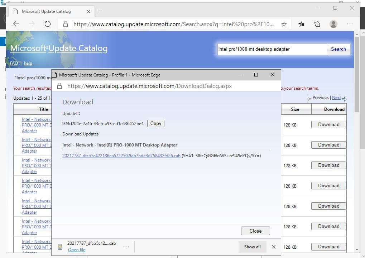
Task: Close the Download dialog with Close button
Action: tap(255, 231)
